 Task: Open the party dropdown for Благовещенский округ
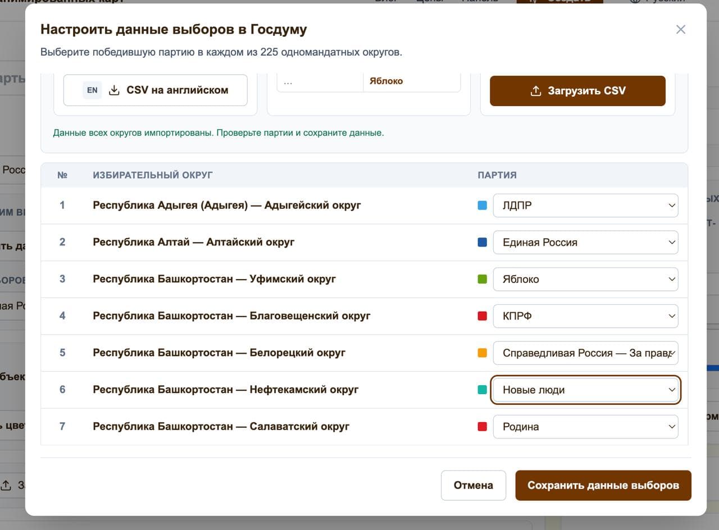pos(585,316)
